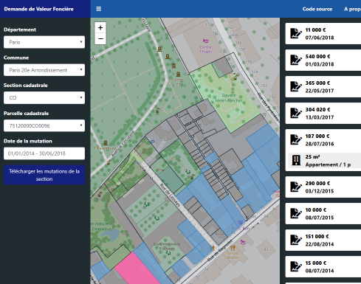Click the contract icon for 365 000 € sale

pyautogui.click(x=295, y=87)
